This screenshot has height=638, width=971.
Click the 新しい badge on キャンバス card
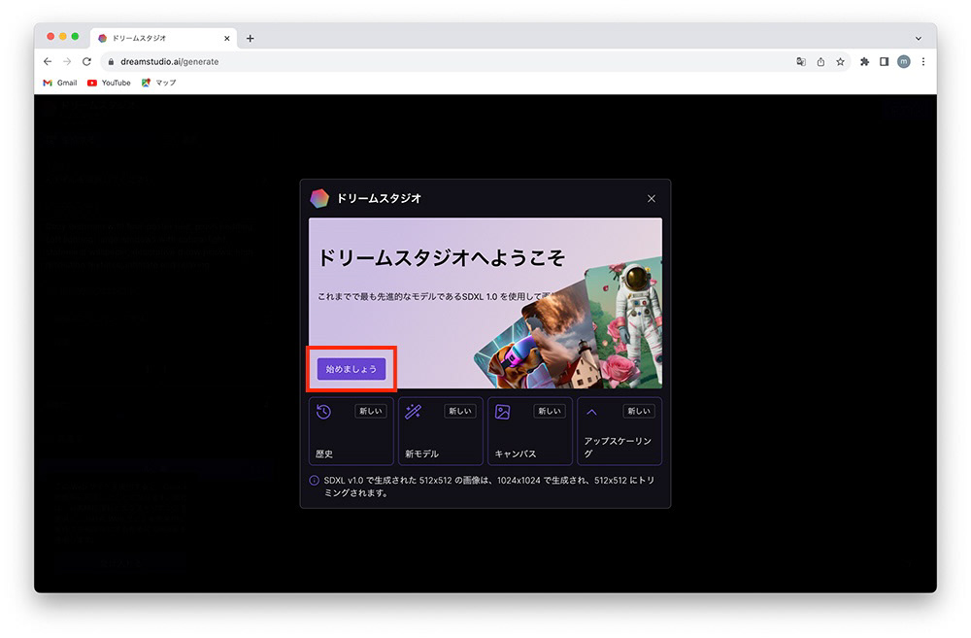[x=550, y=411]
